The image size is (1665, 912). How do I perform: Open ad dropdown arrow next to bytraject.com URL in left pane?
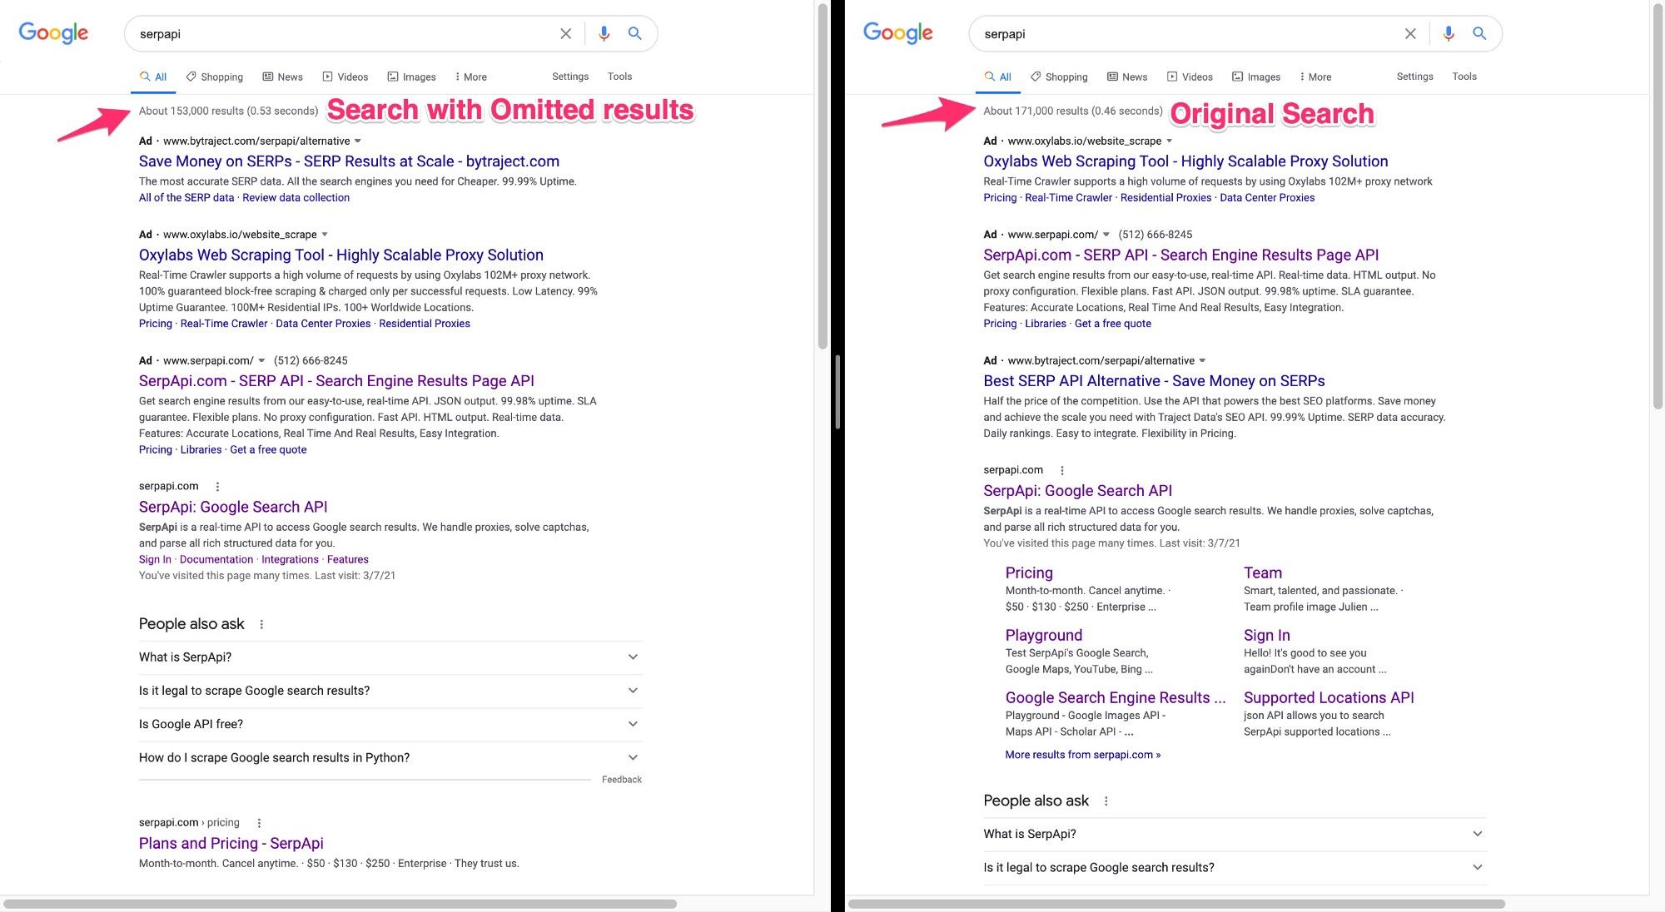358,141
